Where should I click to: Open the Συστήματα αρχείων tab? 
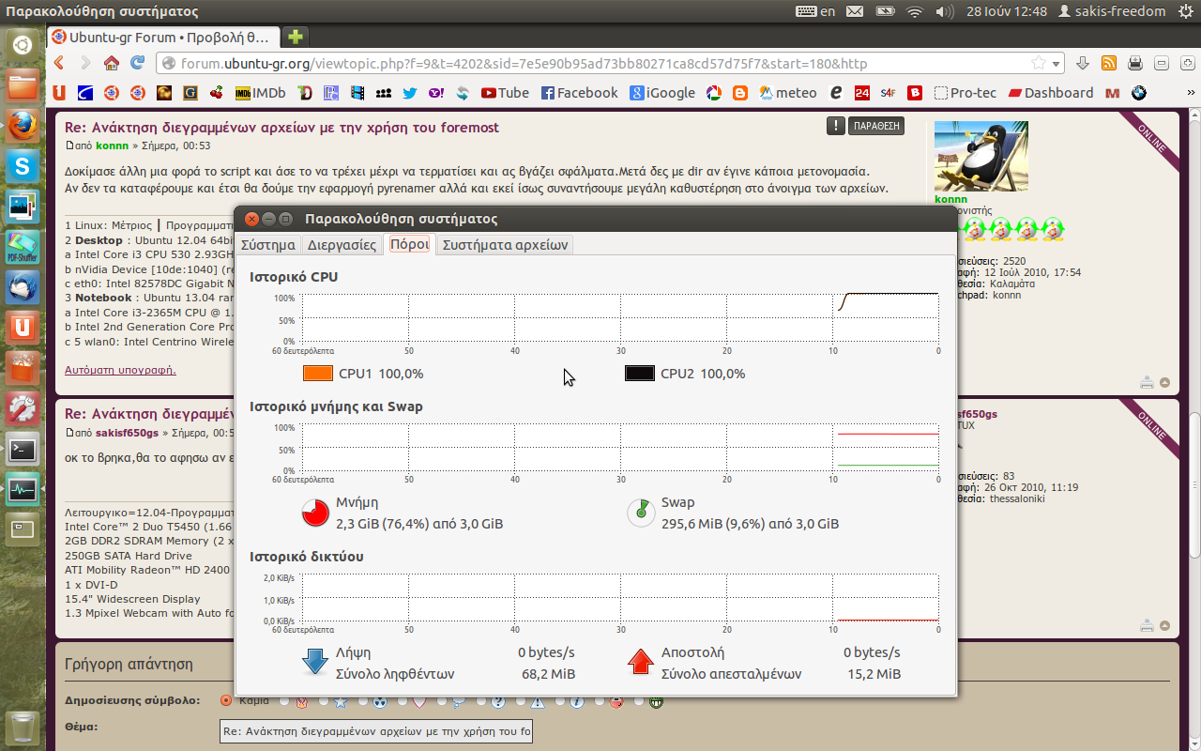pyautogui.click(x=505, y=245)
